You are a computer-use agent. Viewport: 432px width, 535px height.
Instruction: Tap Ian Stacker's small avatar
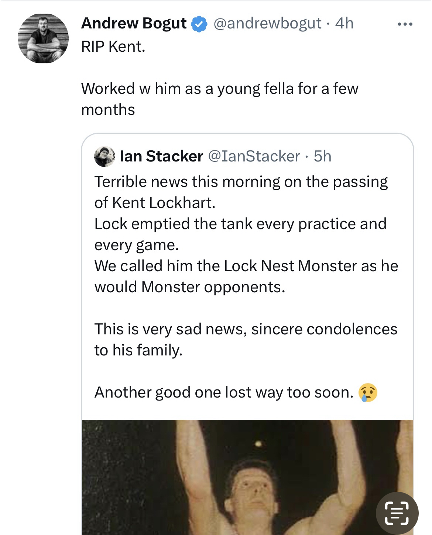(x=104, y=156)
